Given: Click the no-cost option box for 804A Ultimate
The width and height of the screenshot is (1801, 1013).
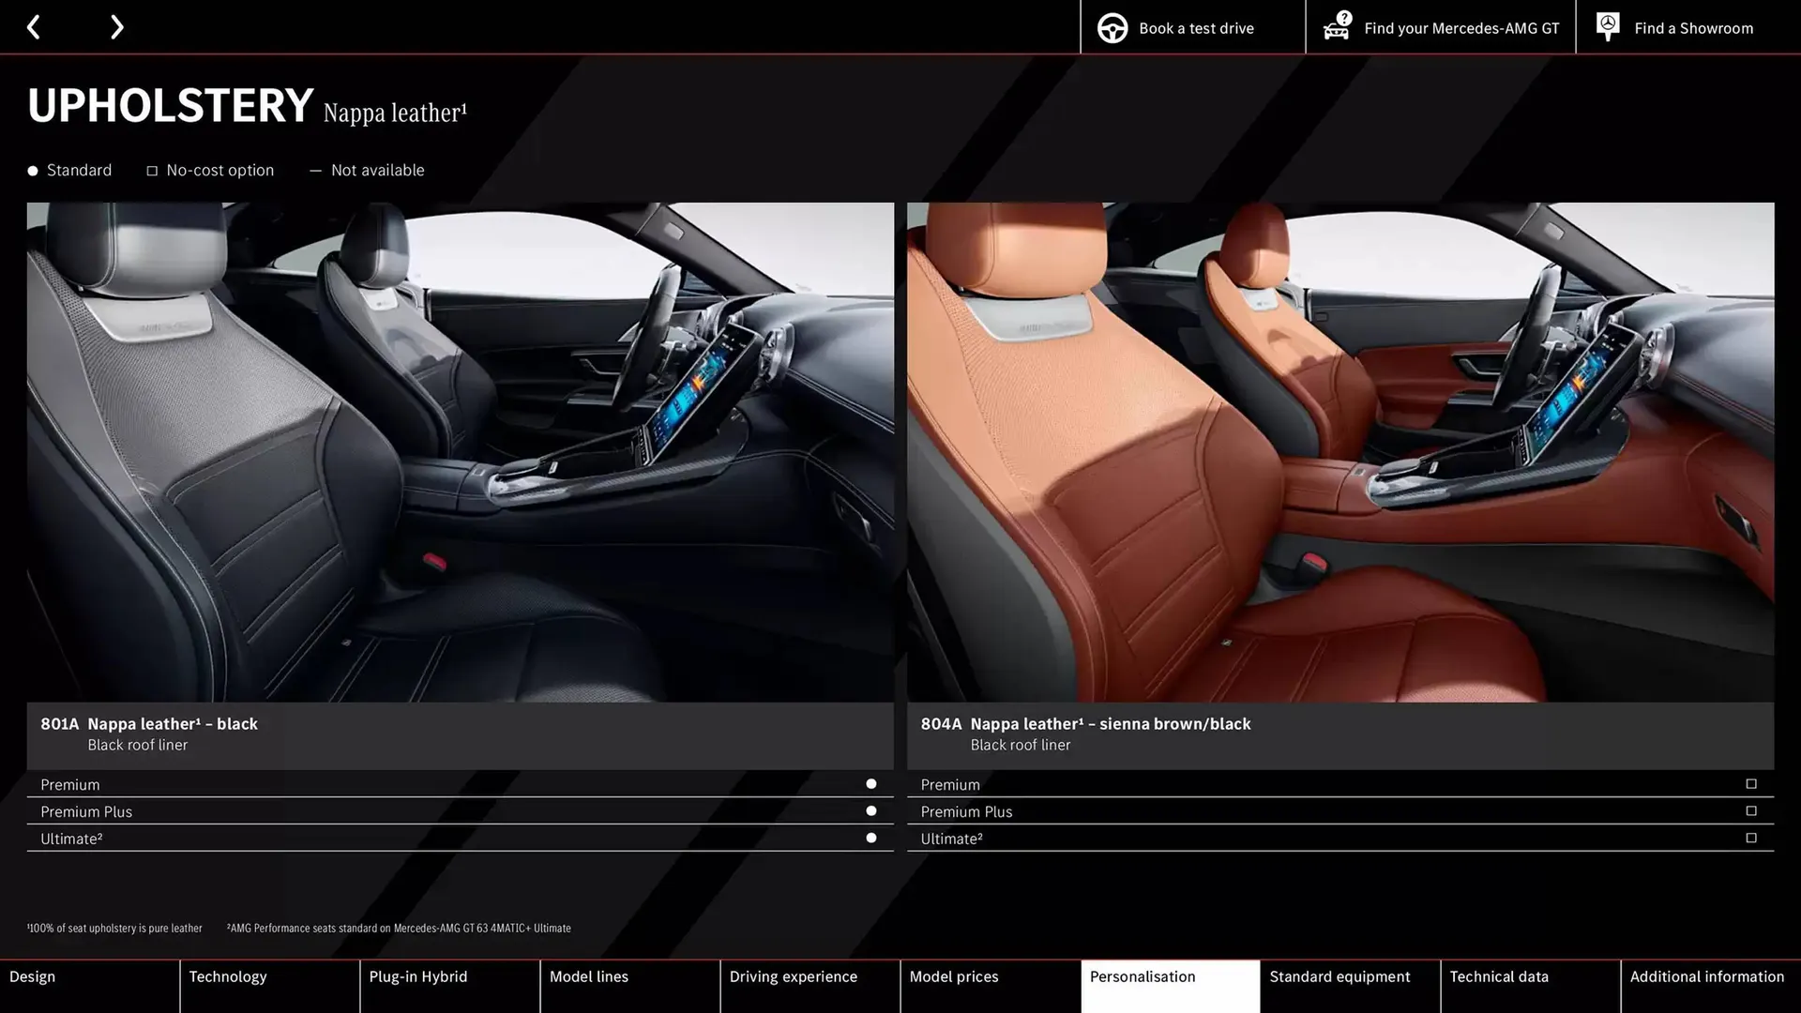Looking at the screenshot, I should tap(1751, 839).
